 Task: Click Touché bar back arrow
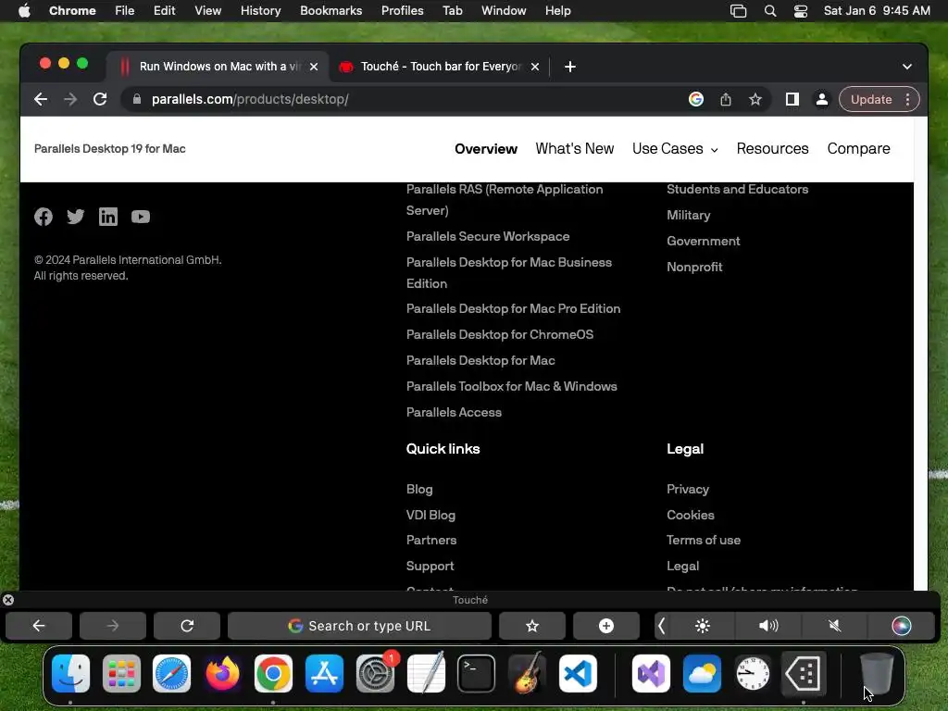coord(39,626)
